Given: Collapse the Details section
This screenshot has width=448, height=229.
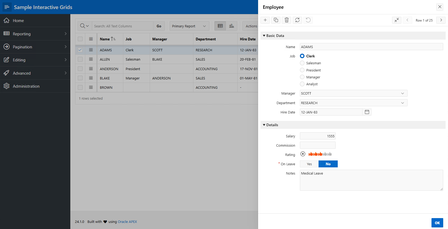Looking at the screenshot, I should pyautogui.click(x=264, y=125).
